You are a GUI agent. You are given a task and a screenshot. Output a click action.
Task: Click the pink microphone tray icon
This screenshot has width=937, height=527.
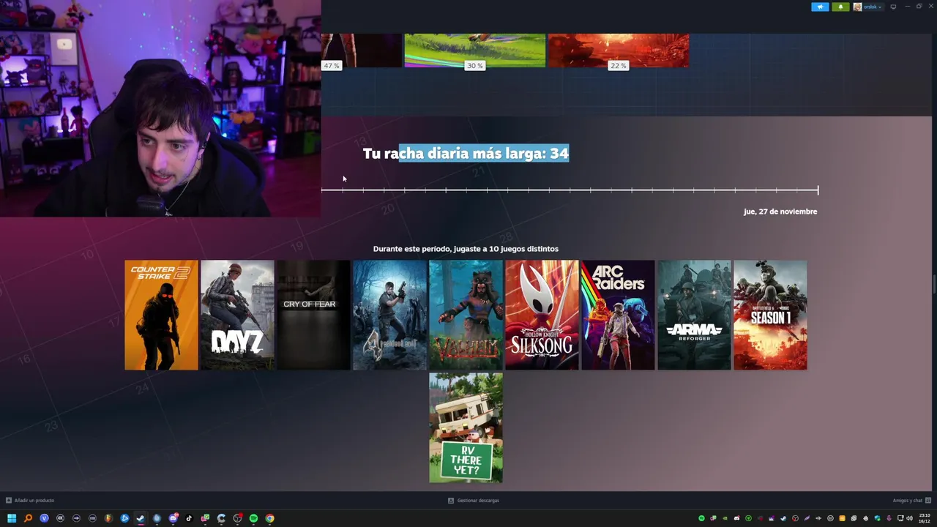[889, 518]
